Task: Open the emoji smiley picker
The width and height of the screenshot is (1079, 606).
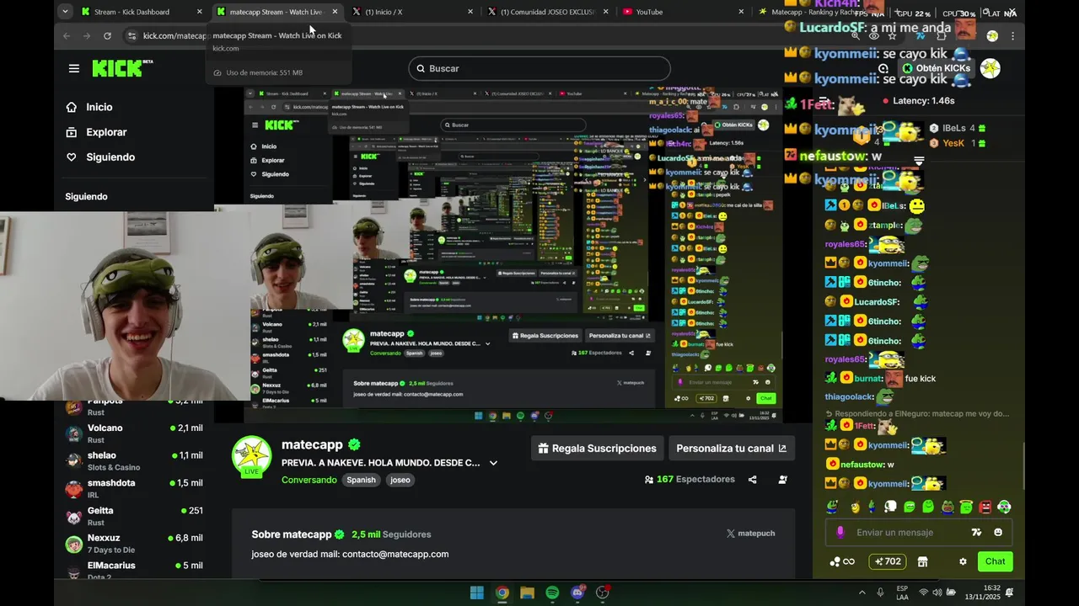Action: click(x=998, y=532)
